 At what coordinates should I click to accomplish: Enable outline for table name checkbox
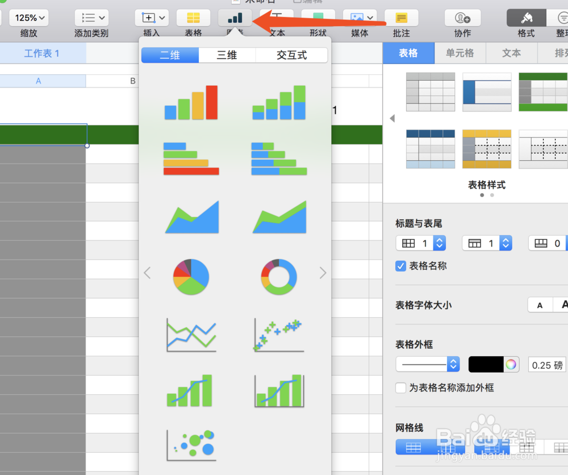(400, 388)
